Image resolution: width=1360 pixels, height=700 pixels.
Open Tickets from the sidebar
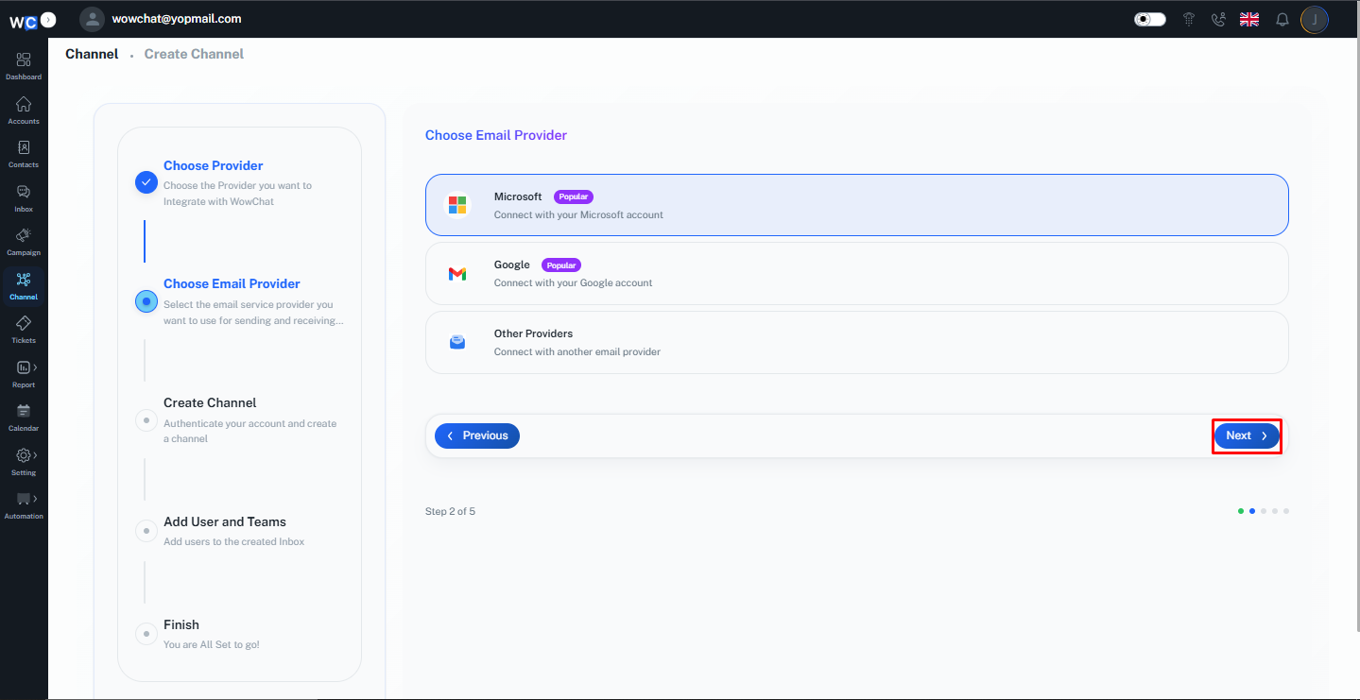tap(24, 323)
